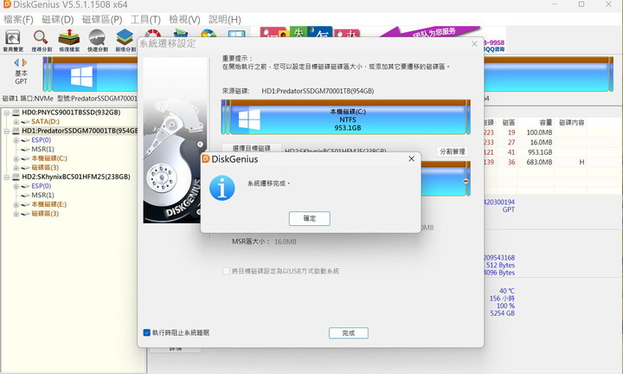The image size is (623, 374).
Task: Click 確定 in the DiskGenius message box
Action: tap(310, 218)
